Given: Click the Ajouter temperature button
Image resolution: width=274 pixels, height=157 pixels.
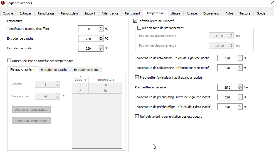Looking at the screenshot, I should click(31, 110).
